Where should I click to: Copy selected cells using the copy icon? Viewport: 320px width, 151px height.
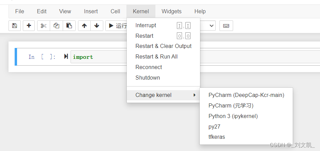click(x=56, y=26)
